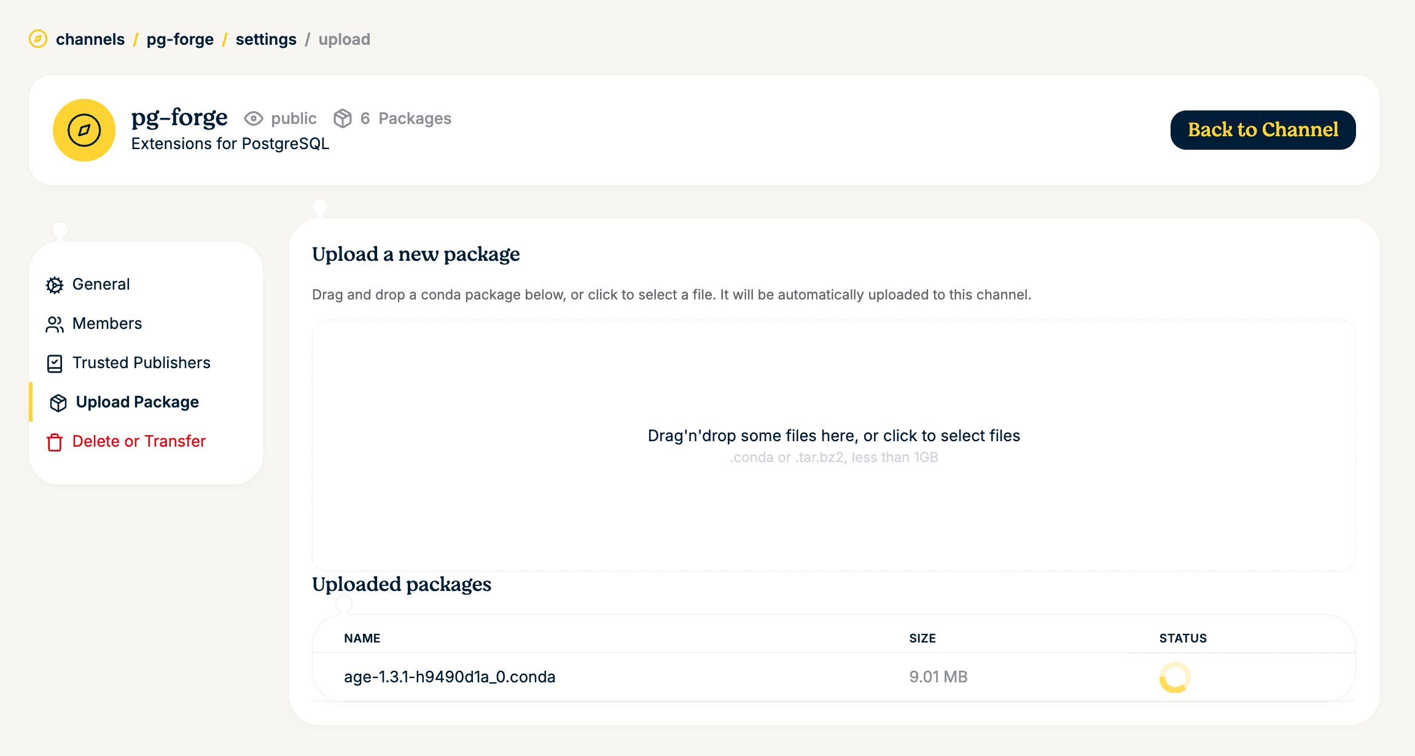Open the settings breadcrumb link

[265, 39]
